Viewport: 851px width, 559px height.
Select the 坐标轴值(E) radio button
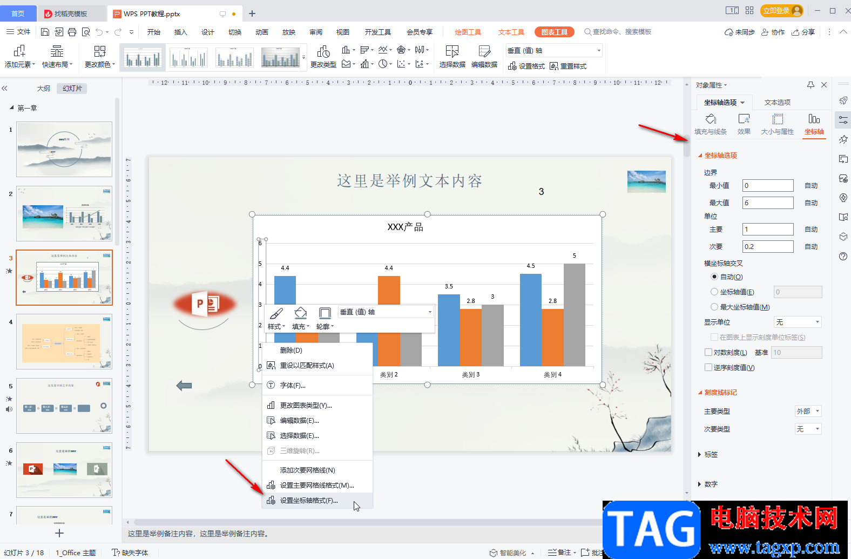click(714, 292)
